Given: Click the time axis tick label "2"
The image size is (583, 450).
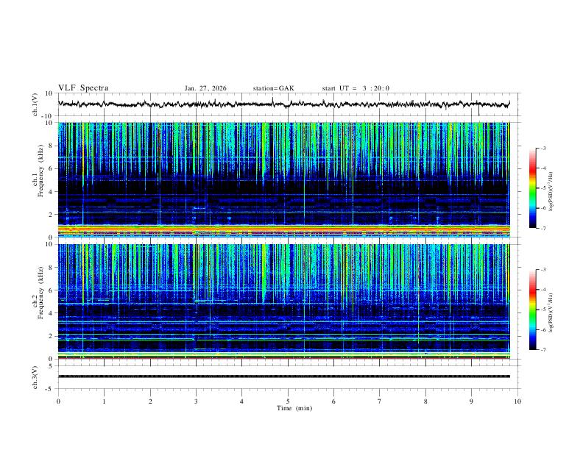Looking at the screenshot, I should tap(150, 401).
